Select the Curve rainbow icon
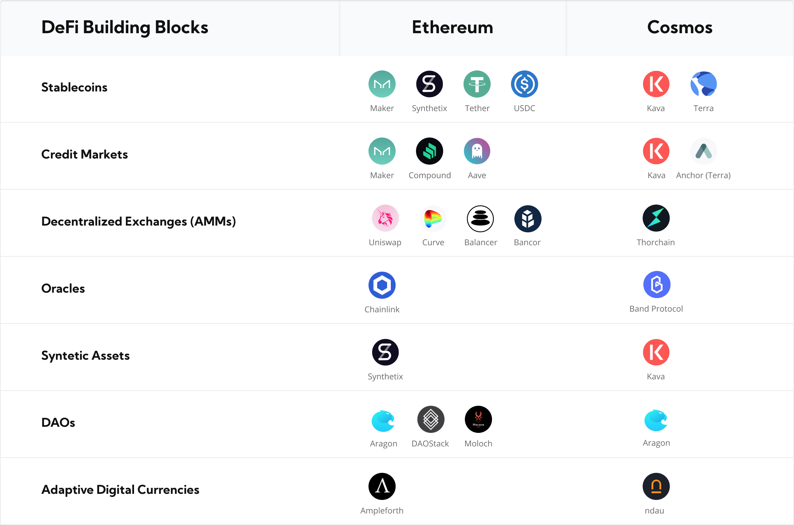This screenshot has height=525, width=794. tap(433, 218)
